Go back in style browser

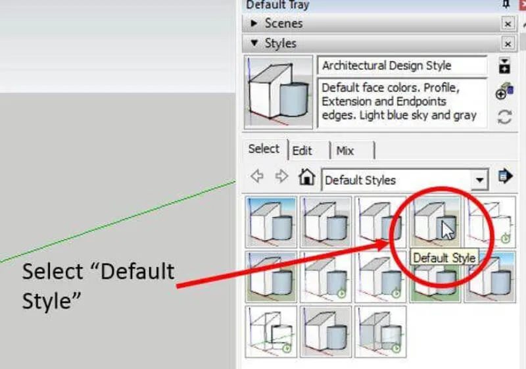coord(257,176)
